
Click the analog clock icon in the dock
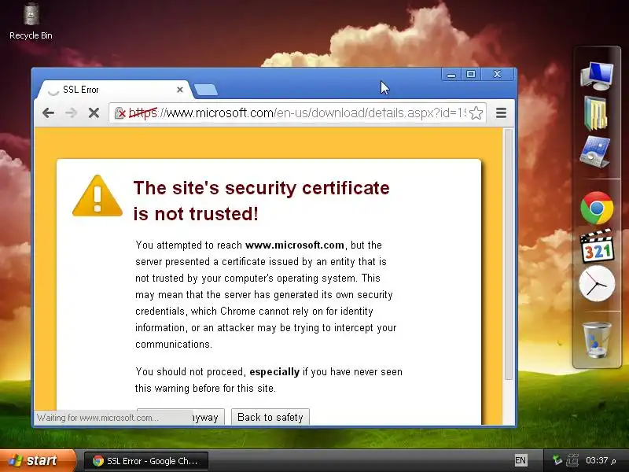[597, 284]
